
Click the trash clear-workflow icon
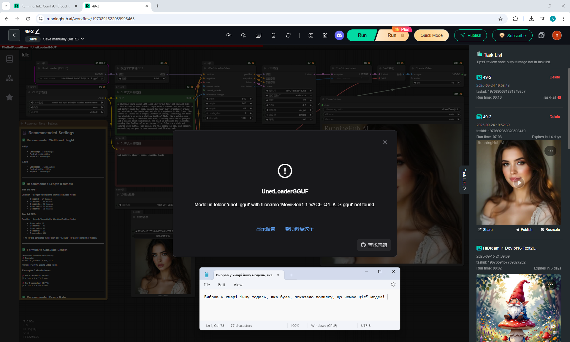273,35
